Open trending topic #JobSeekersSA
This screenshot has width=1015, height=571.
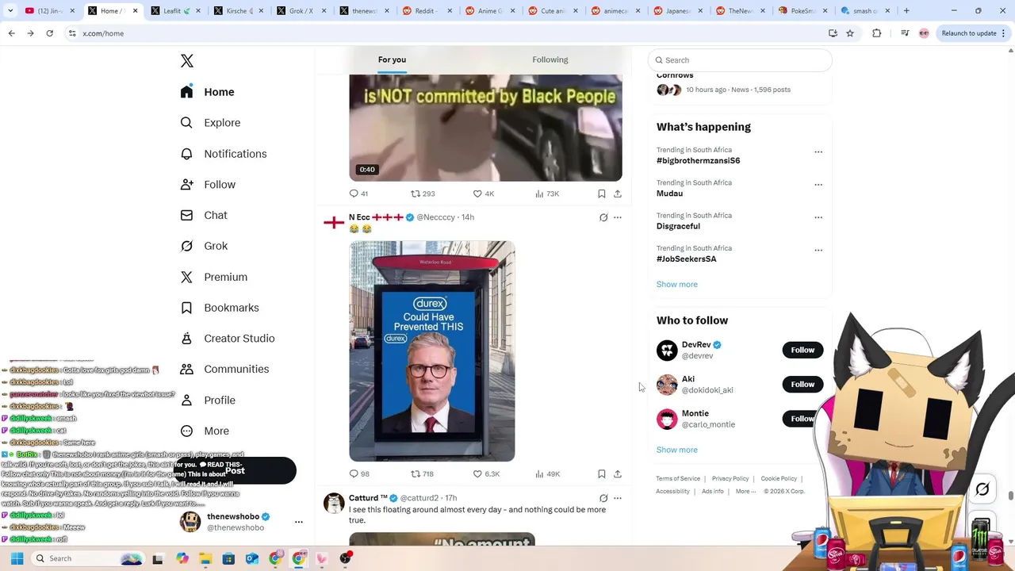686,259
